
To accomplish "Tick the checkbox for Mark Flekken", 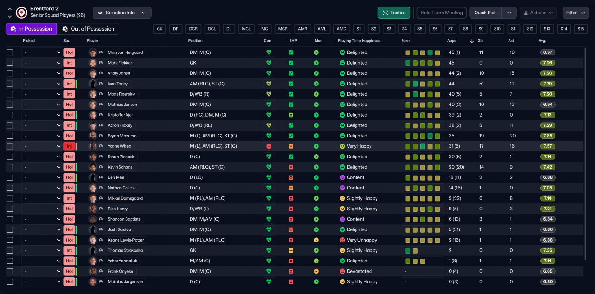I will 10,63.
